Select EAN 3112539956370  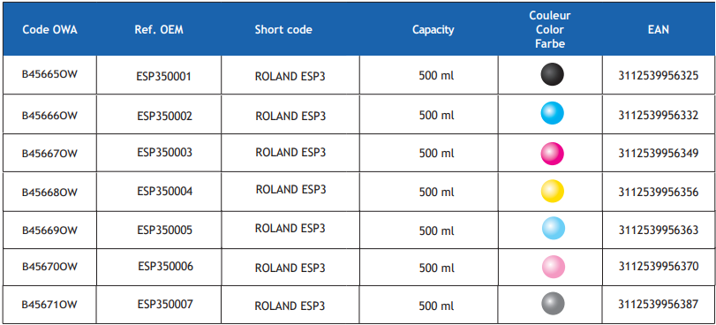(x=659, y=266)
